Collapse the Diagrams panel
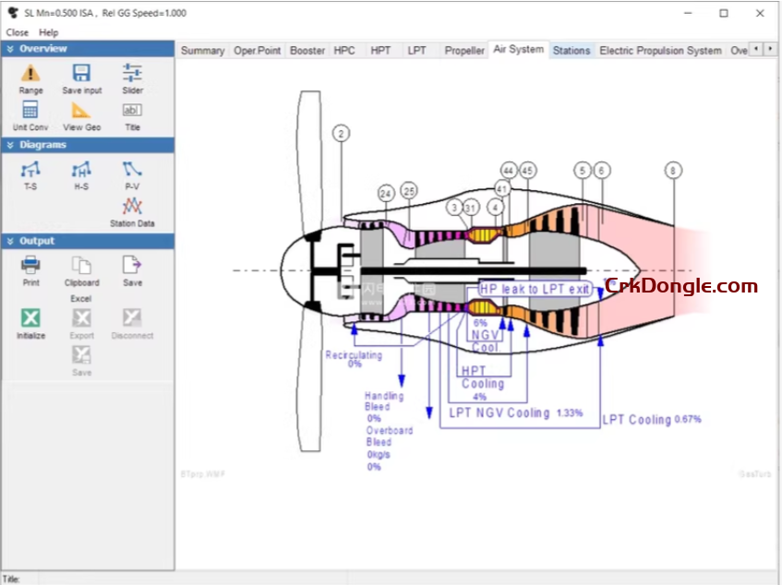This screenshot has height=585, width=782. tap(9, 145)
